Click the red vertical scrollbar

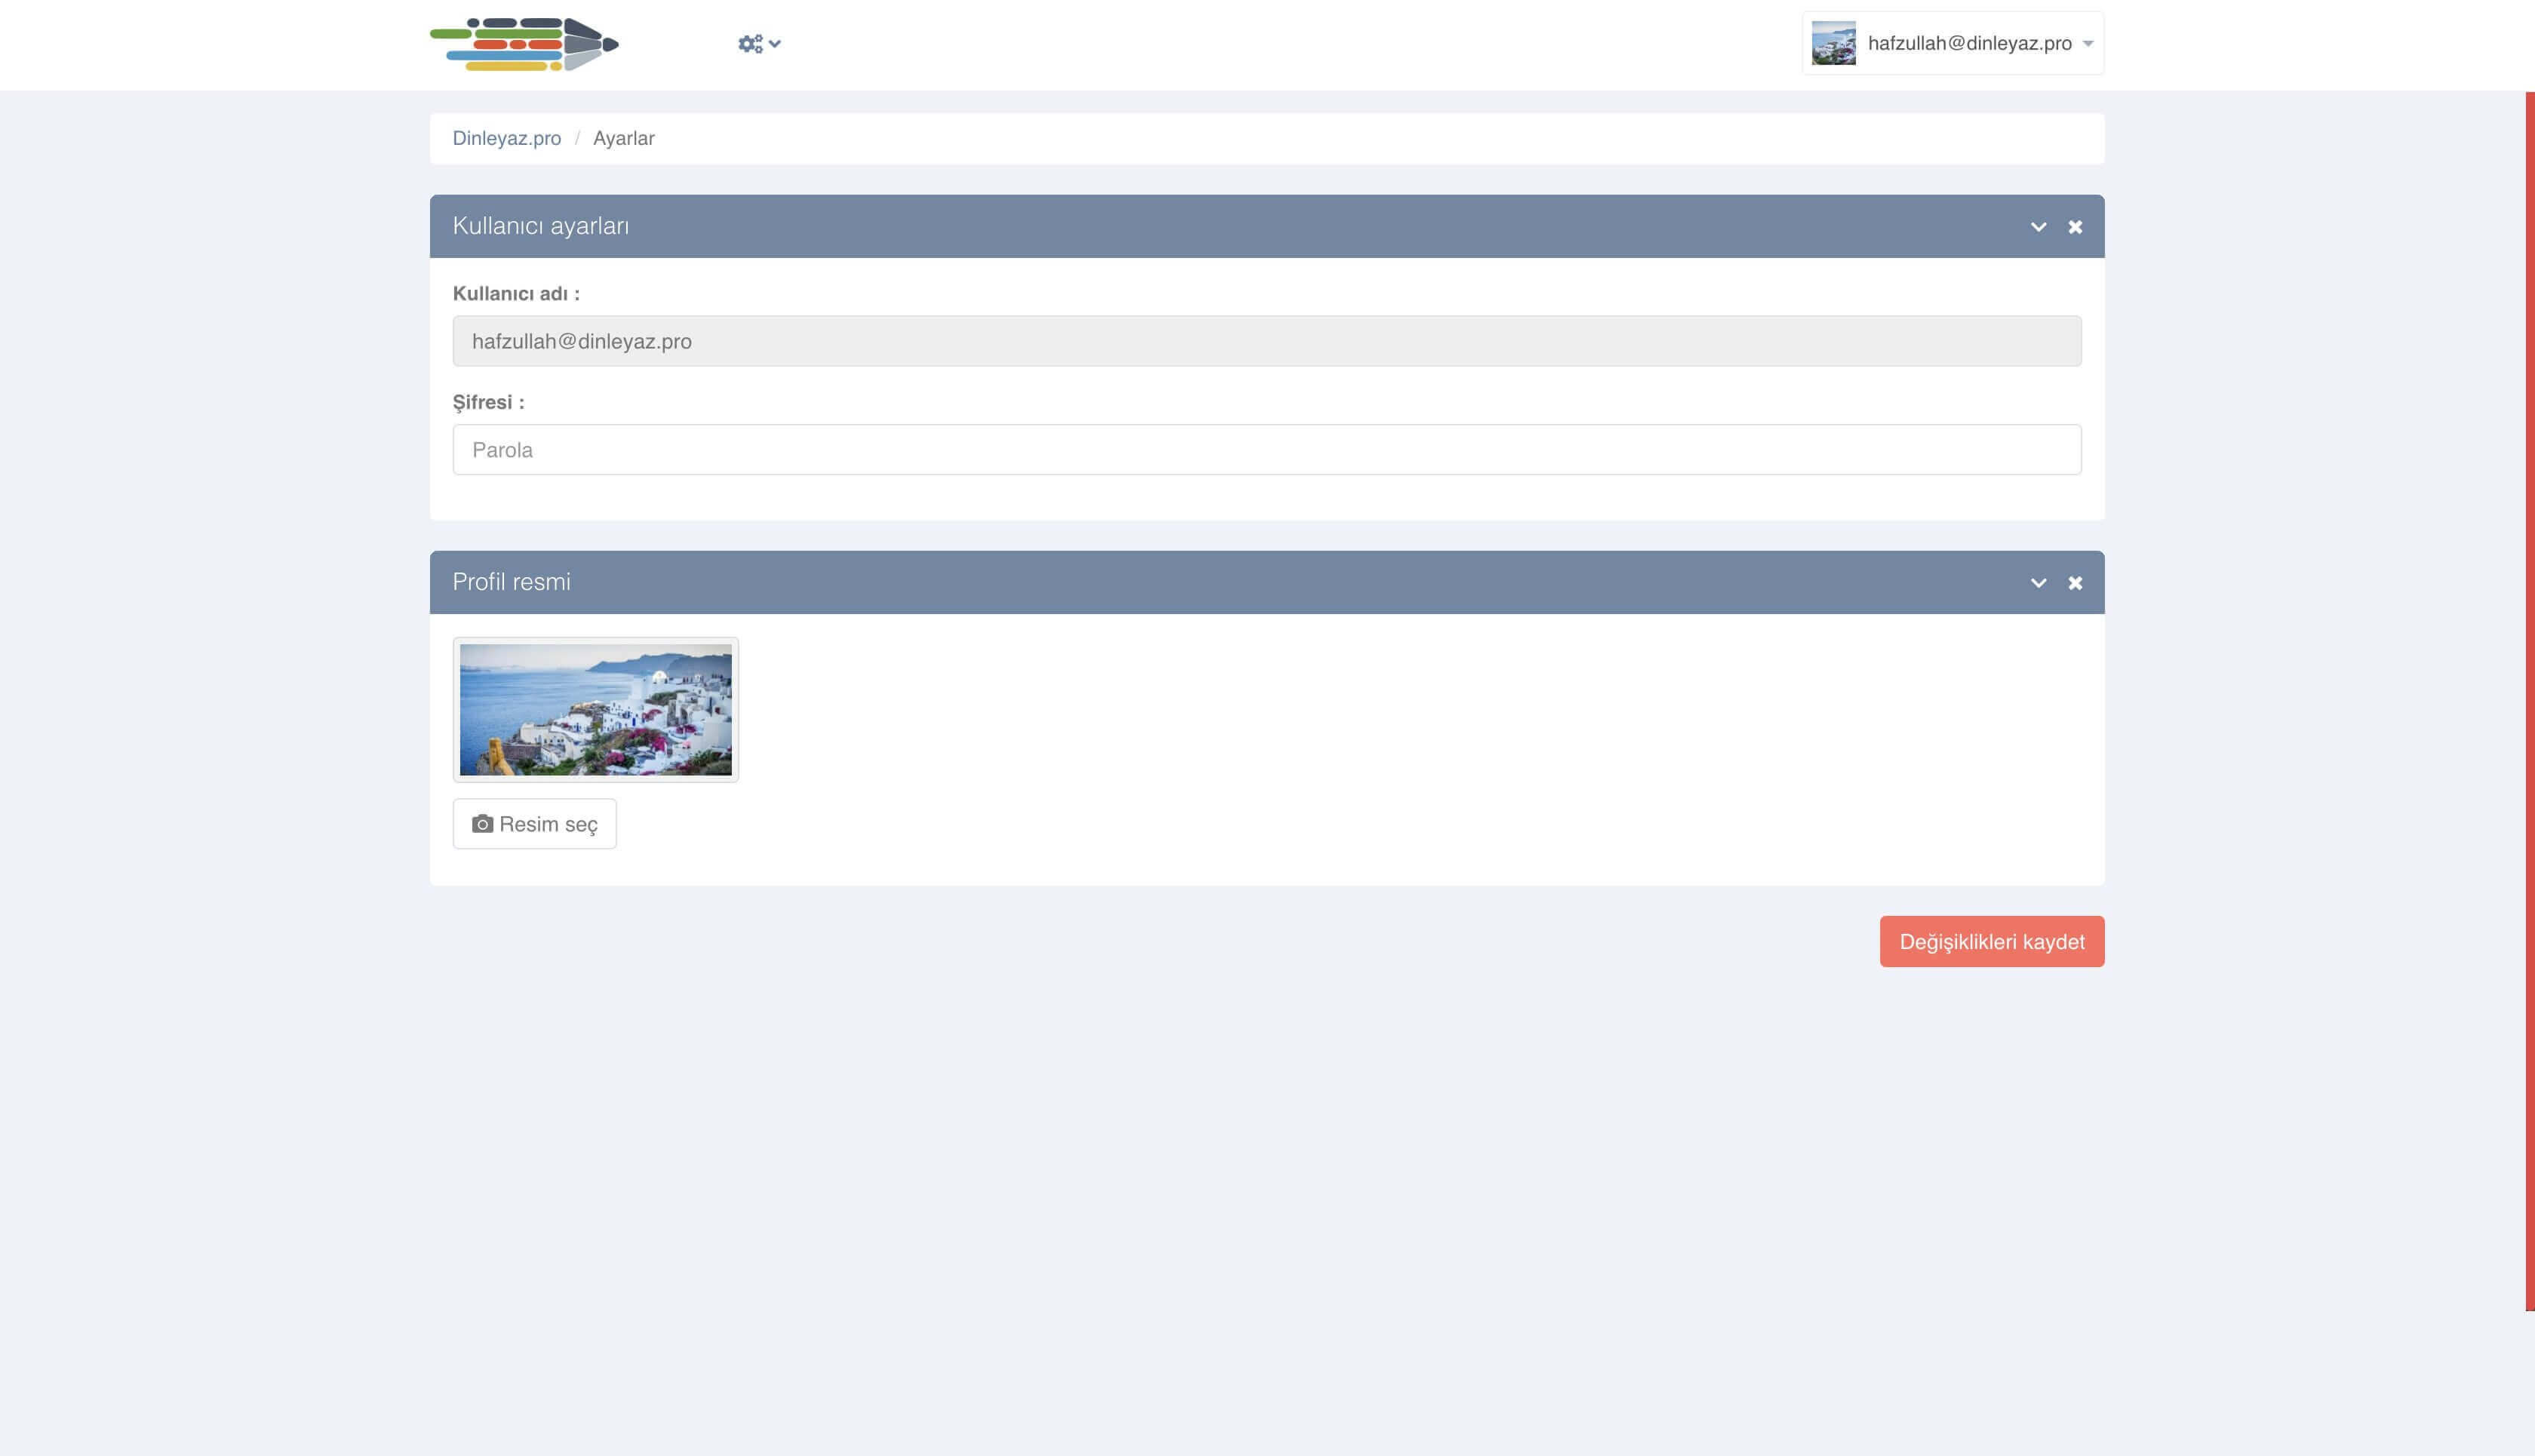point(2529,700)
